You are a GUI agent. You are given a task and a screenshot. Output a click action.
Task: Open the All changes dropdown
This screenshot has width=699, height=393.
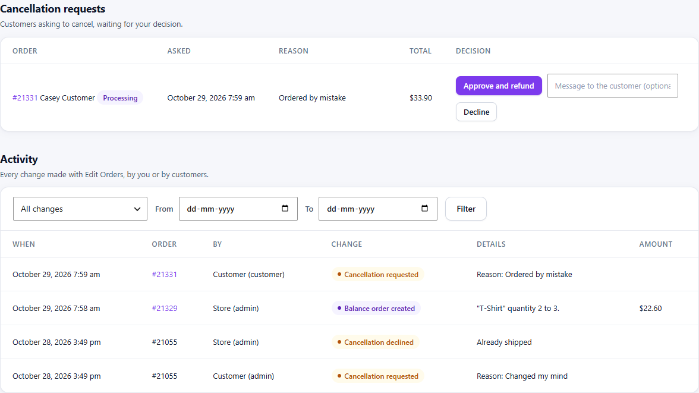click(x=80, y=209)
